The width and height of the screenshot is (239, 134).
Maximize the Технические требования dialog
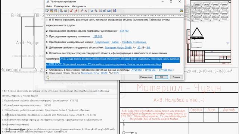click(x=171, y=1)
